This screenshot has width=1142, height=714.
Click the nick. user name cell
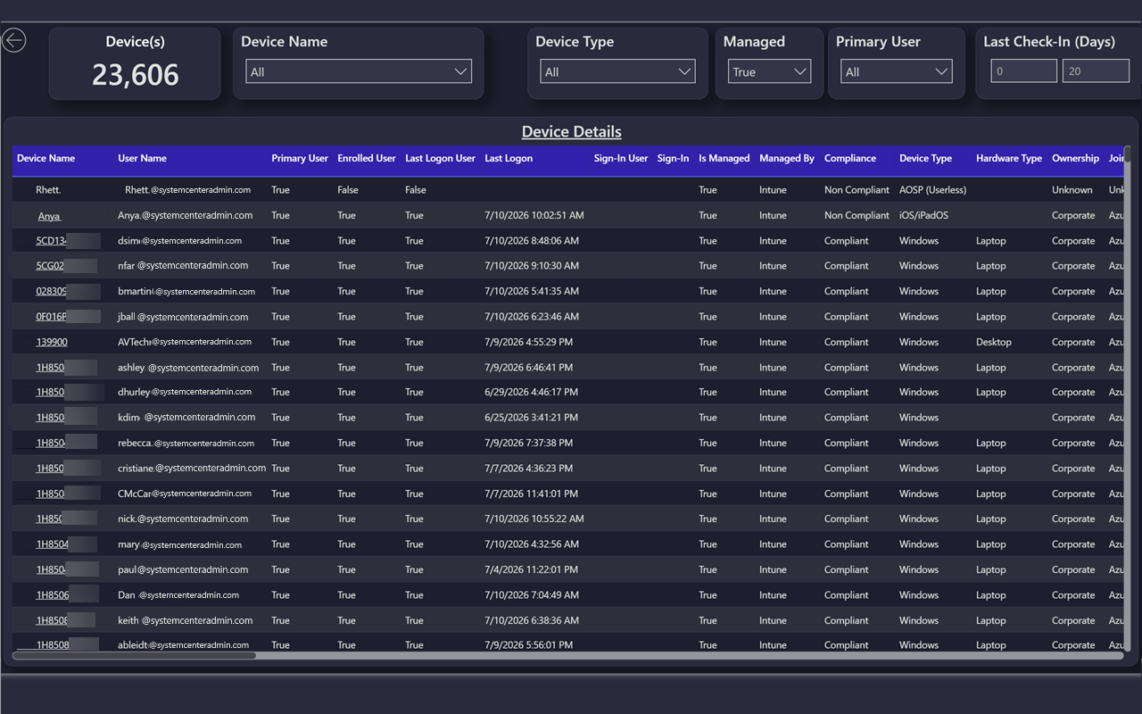tap(183, 519)
